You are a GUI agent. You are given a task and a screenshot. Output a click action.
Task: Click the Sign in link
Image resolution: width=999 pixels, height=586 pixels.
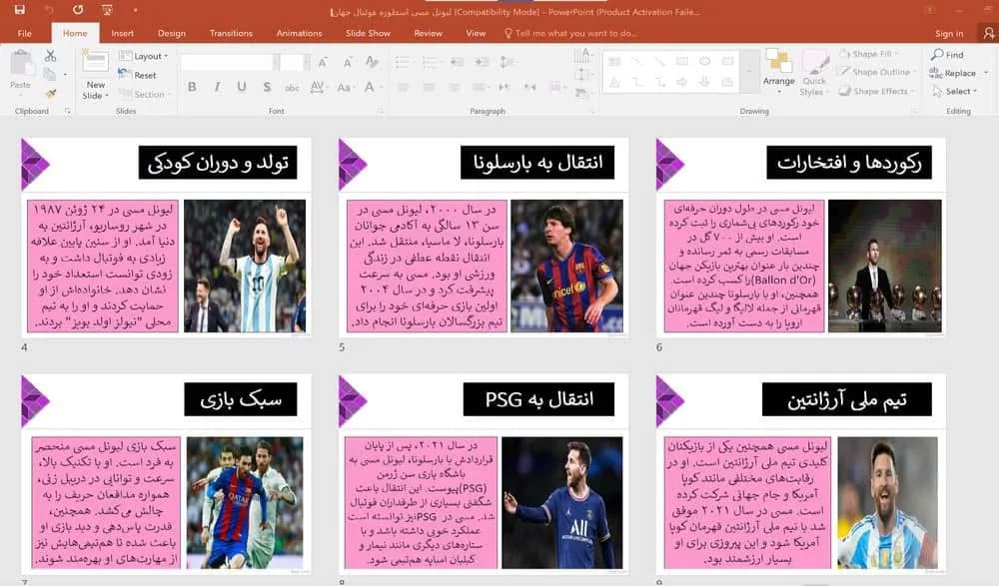(x=949, y=34)
